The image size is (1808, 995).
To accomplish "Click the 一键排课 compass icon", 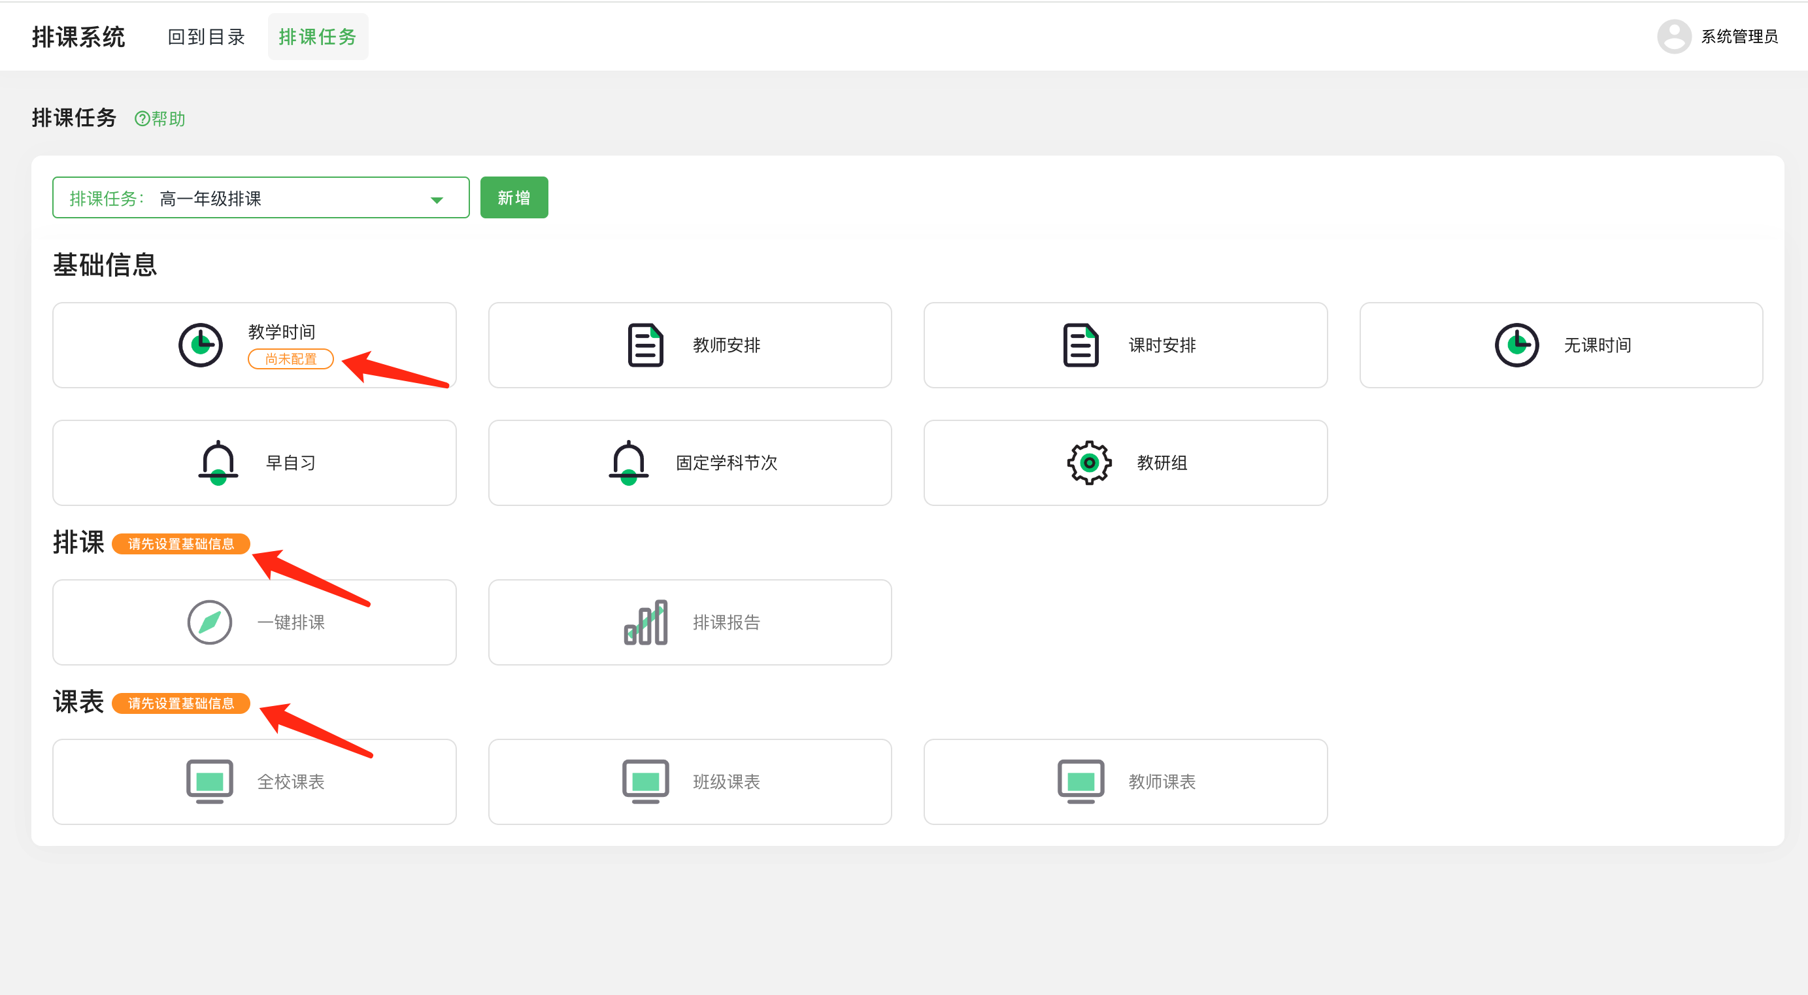I will [209, 622].
